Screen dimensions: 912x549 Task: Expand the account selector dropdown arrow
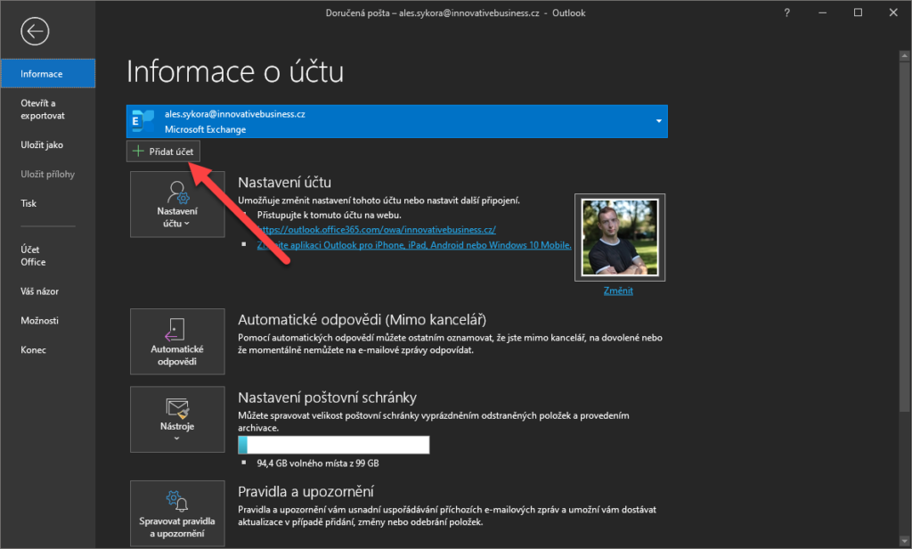(659, 121)
